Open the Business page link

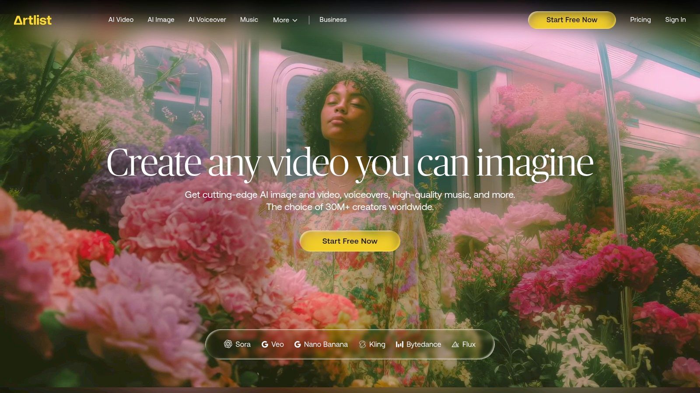click(x=332, y=20)
